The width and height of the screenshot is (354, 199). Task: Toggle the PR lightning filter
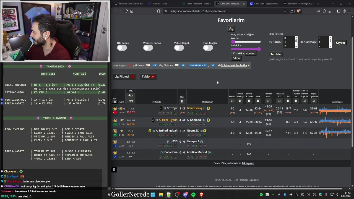point(131,101)
